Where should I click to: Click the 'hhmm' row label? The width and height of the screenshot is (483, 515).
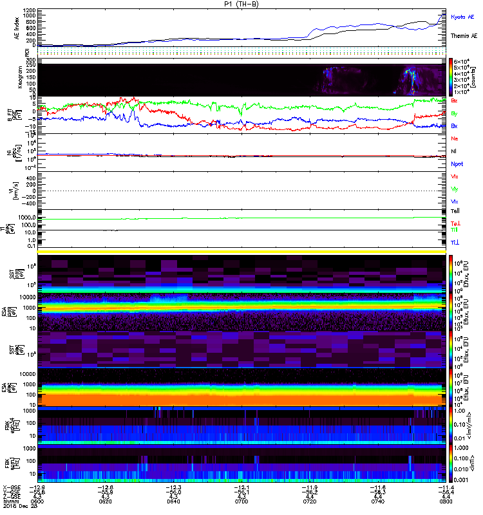coord(11,501)
